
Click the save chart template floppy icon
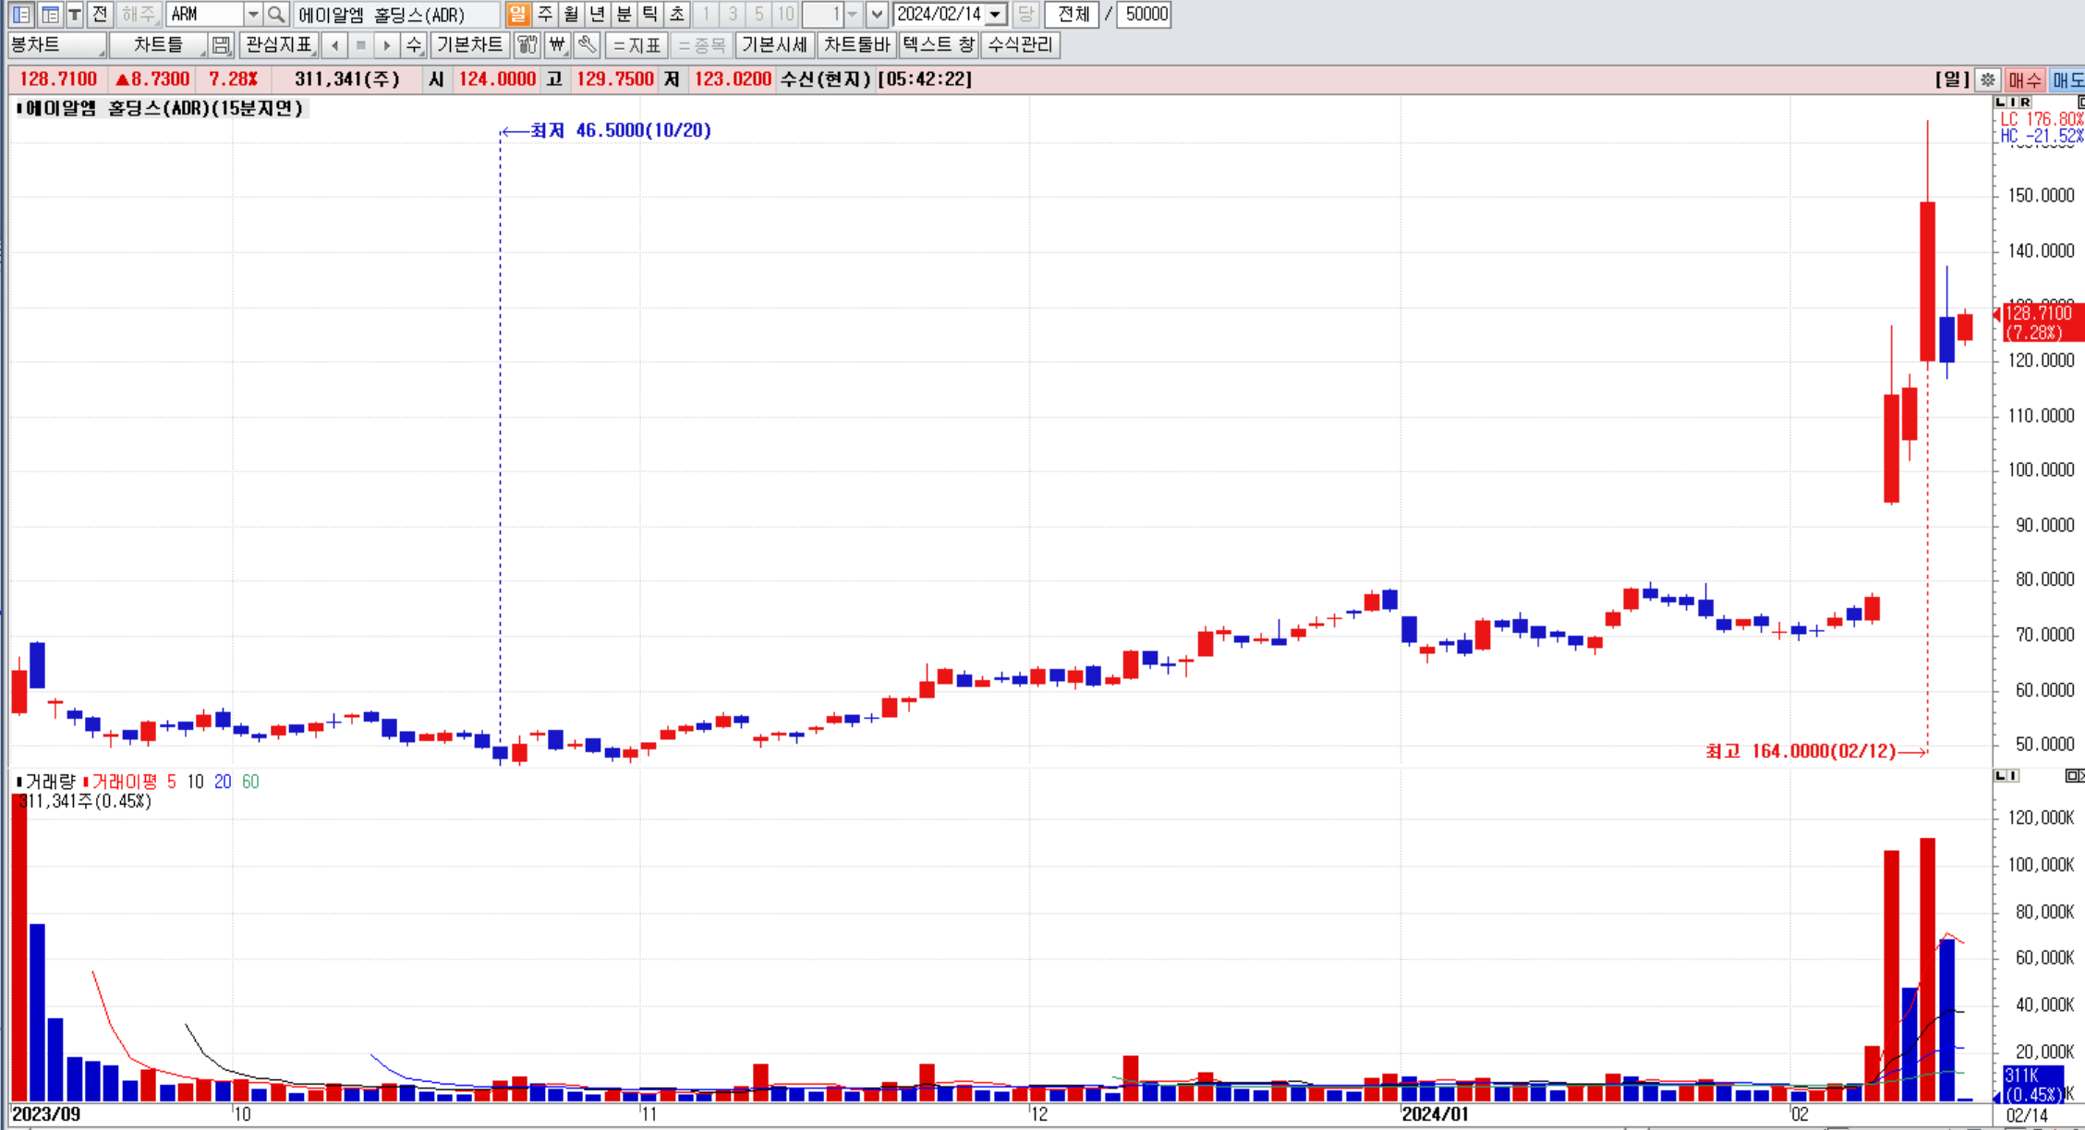[x=221, y=44]
